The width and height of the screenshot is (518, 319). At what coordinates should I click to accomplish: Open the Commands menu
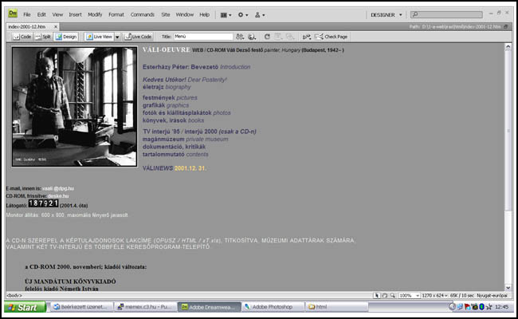tap(143, 15)
